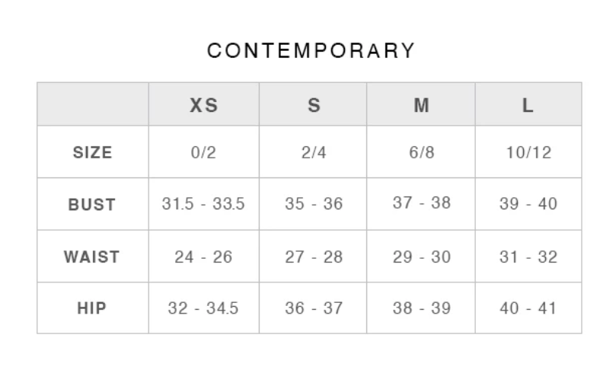
Task: Click the WAIST row label
Action: (92, 257)
